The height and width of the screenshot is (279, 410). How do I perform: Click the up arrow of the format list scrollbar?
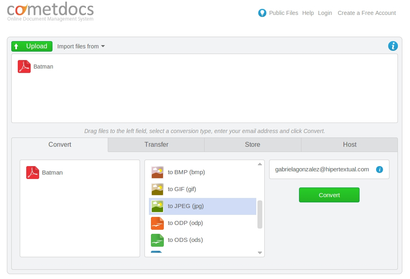coord(259,163)
